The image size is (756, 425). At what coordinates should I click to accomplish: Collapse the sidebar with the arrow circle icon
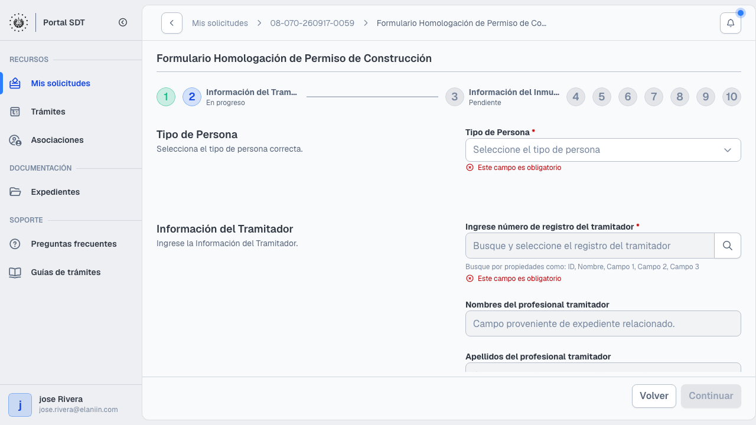tap(123, 22)
